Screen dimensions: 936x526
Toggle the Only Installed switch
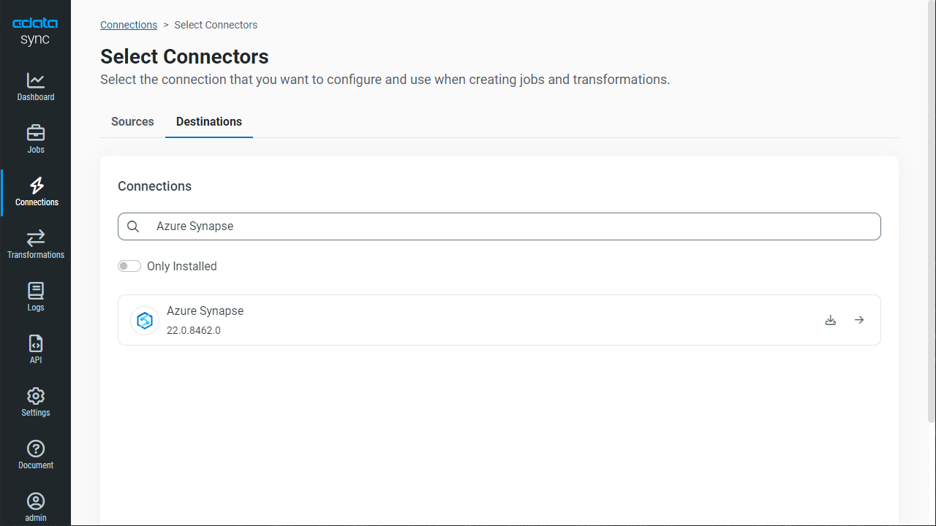[129, 266]
